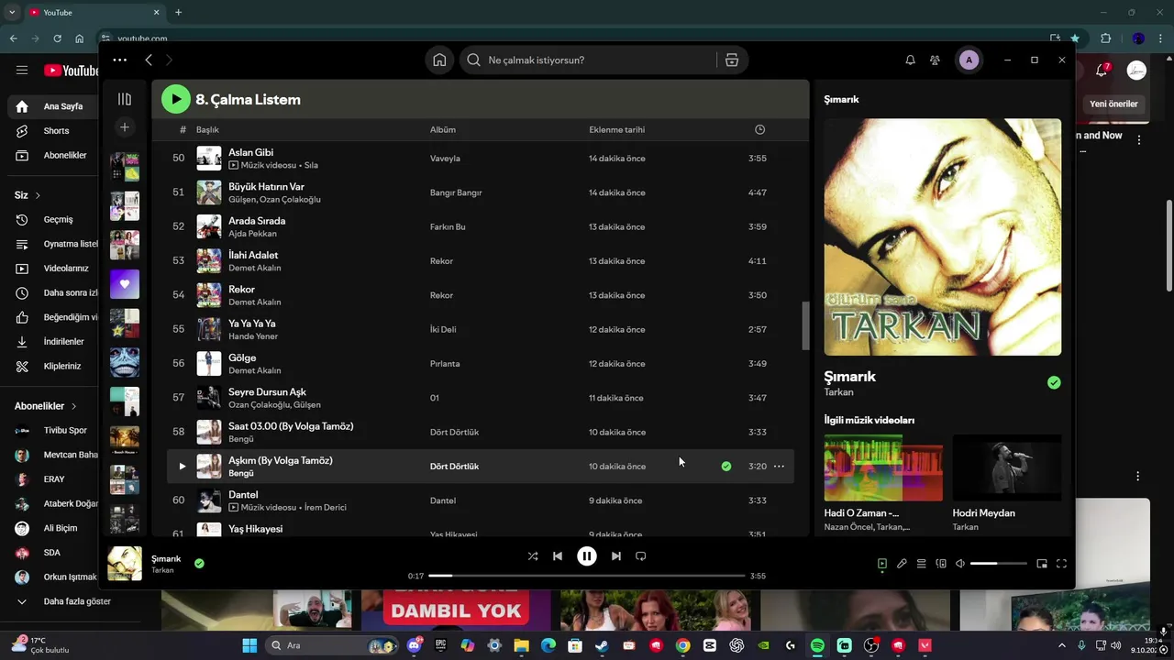Toggle shuffle in the player bar
The height and width of the screenshot is (660, 1174).
click(x=533, y=555)
